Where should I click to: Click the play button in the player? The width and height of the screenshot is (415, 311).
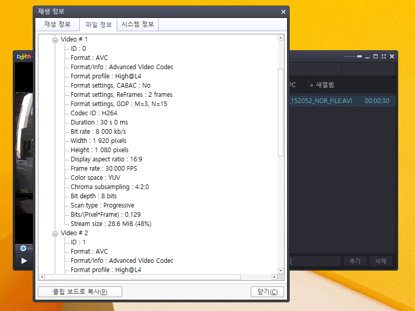click(24, 261)
